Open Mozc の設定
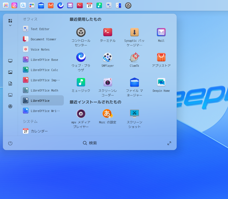228x199 pixels. [x=108, y=114]
